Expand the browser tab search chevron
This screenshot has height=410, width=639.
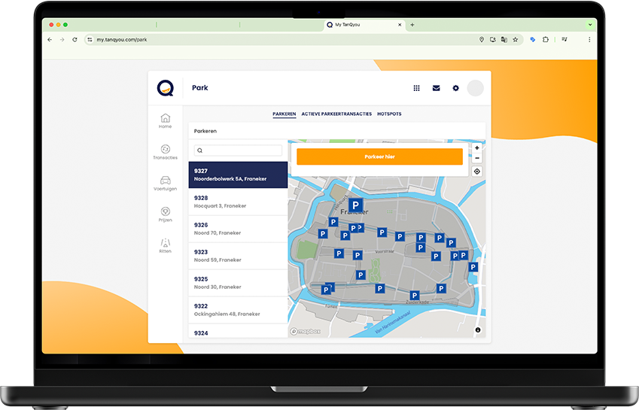tap(590, 25)
